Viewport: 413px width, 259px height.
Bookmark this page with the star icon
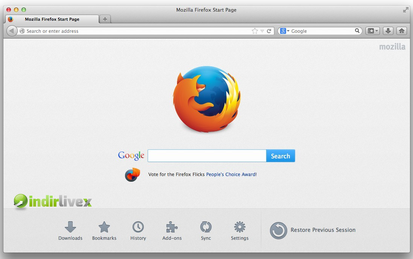tap(255, 31)
